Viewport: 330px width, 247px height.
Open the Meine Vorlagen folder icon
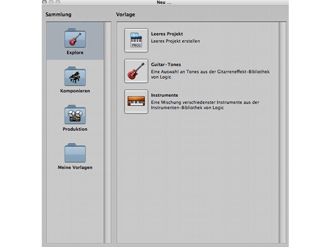click(75, 153)
